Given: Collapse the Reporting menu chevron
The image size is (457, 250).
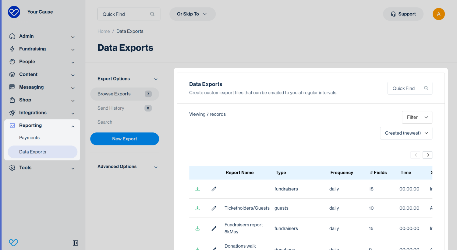Looking at the screenshot, I should [73, 126].
